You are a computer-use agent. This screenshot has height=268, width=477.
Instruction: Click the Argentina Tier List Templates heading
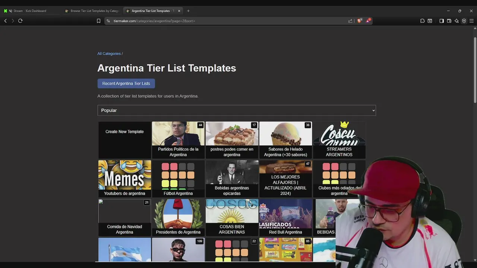tap(167, 68)
